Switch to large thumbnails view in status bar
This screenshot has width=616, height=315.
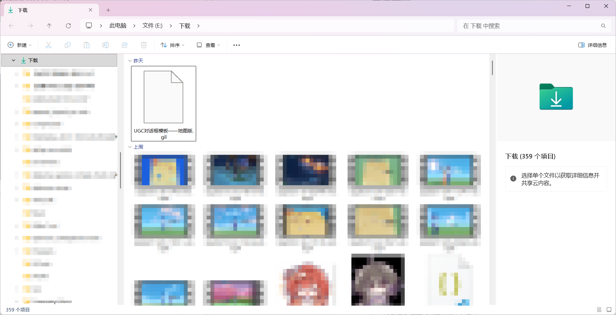(x=609, y=310)
